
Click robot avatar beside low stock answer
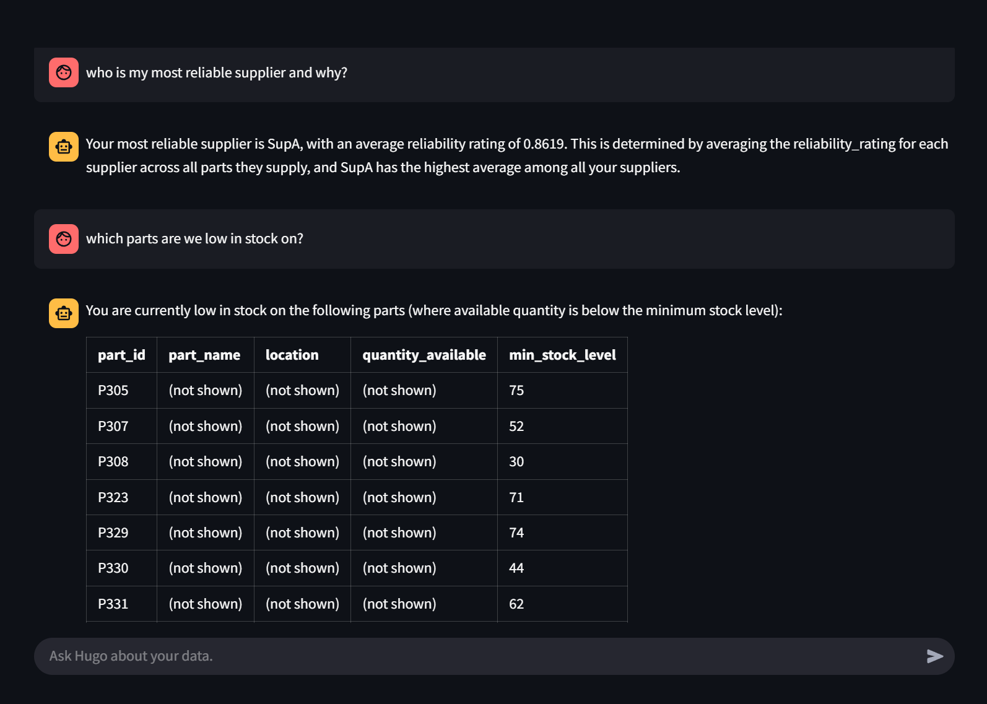point(64,313)
